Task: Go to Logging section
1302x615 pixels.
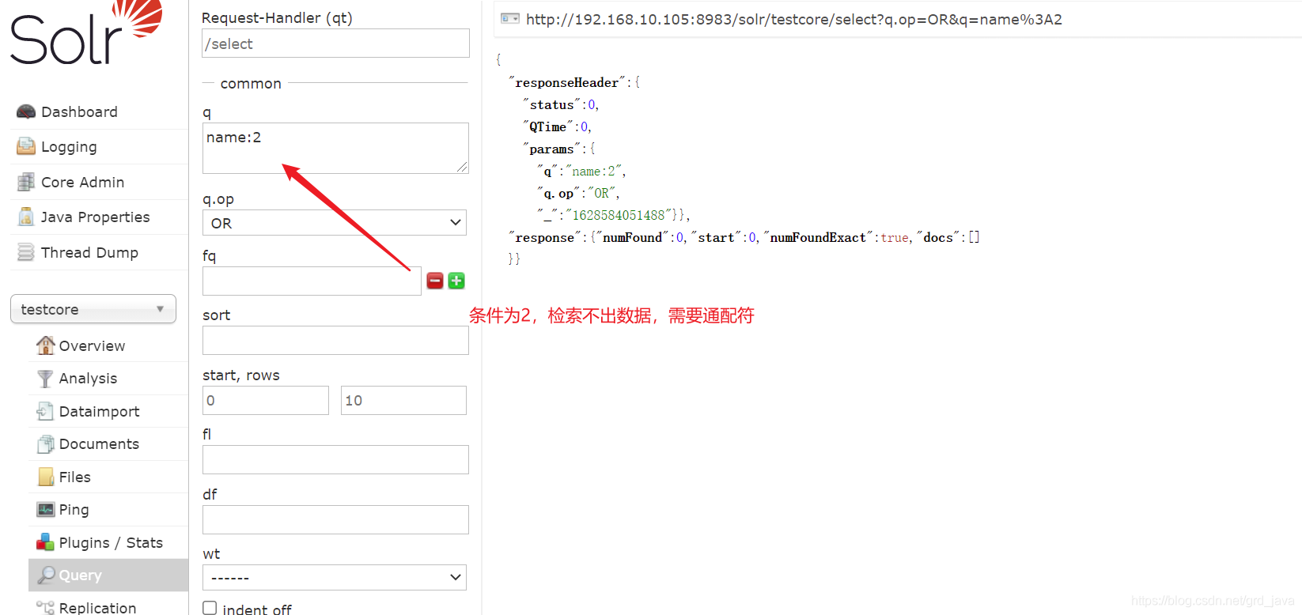Action: (69, 147)
